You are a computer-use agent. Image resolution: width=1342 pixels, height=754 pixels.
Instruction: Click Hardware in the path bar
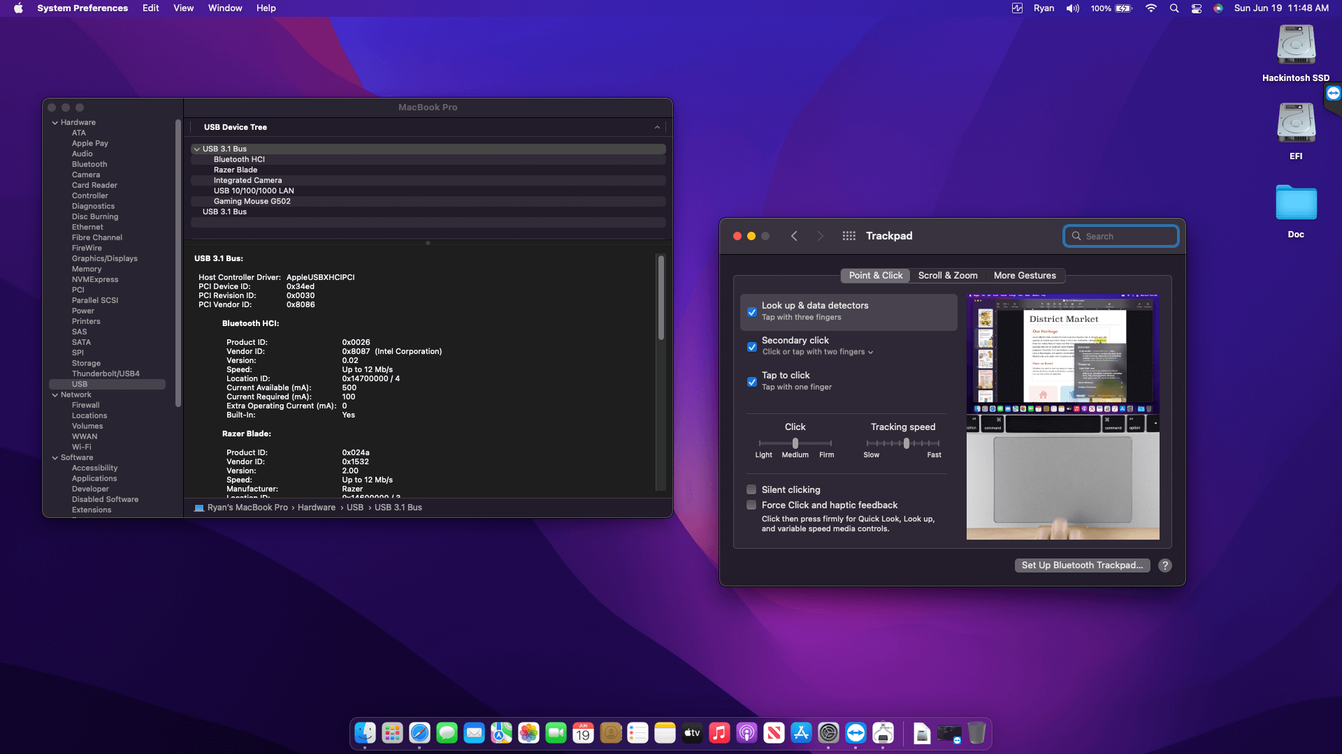coord(317,508)
